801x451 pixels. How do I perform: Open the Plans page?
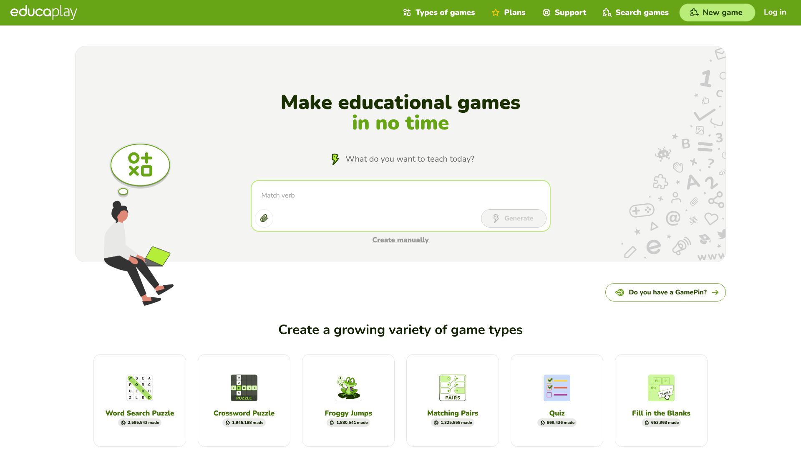[509, 13]
